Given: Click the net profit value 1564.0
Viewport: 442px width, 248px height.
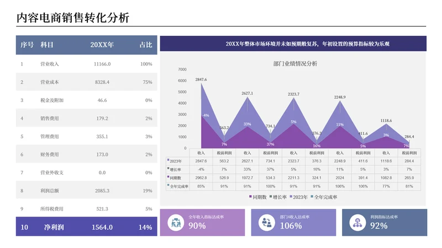Looking at the screenshot, I should pos(102,227).
